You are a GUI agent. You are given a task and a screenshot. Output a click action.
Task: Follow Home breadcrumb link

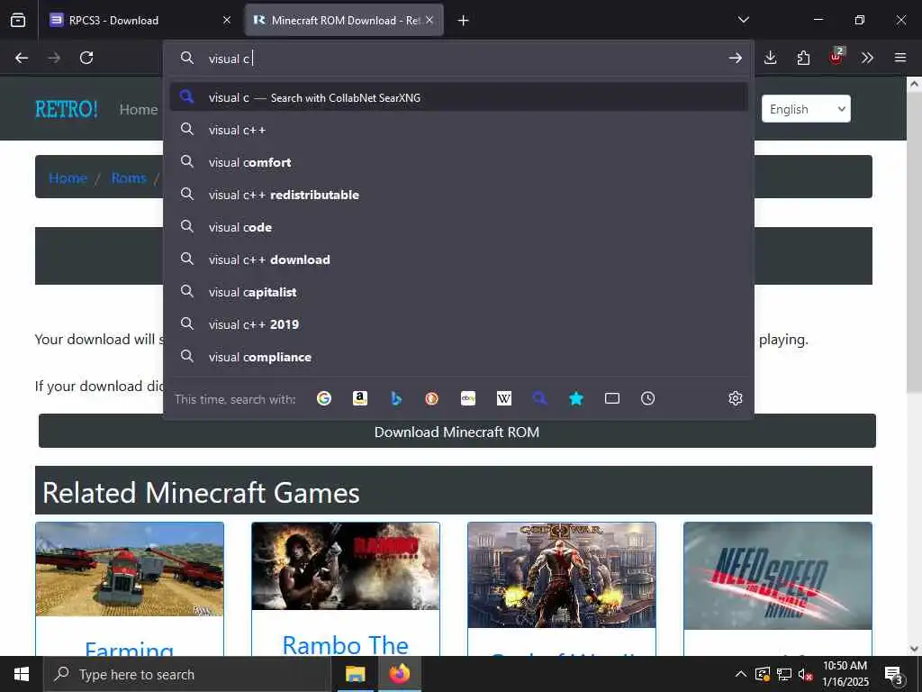click(68, 178)
